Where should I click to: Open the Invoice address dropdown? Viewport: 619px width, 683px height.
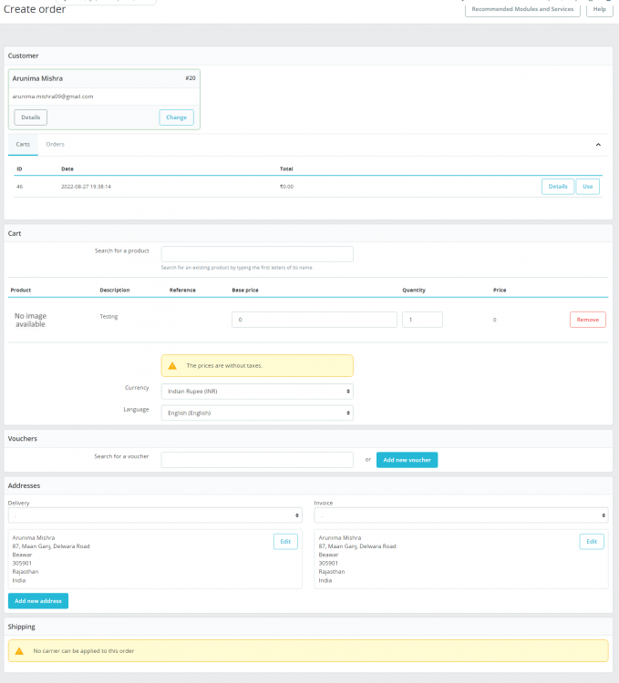tap(461, 515)
